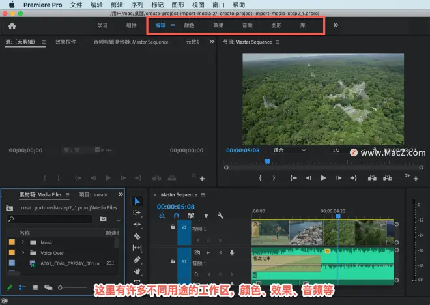Navigate up with the bin folder icon
Screen dimensions: 430x305
point(9,208)
